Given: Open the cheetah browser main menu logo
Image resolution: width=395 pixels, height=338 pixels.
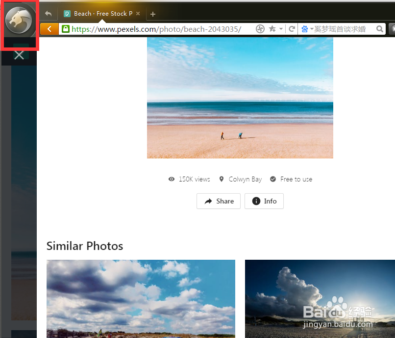Looking at the screenshot, I should (x=19, y=21).
